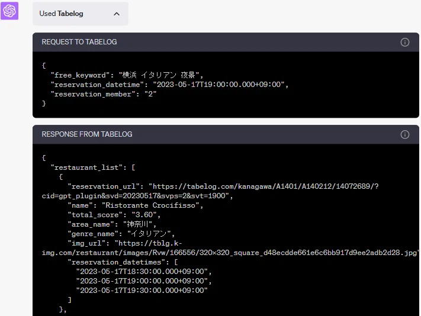
Task: Collapse the Used Tabelog plugin dropdown
Action: (81, 14)
